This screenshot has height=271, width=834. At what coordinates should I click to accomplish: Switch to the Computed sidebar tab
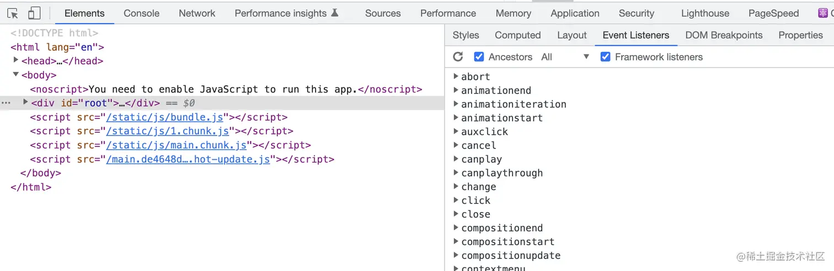[517, 35]
